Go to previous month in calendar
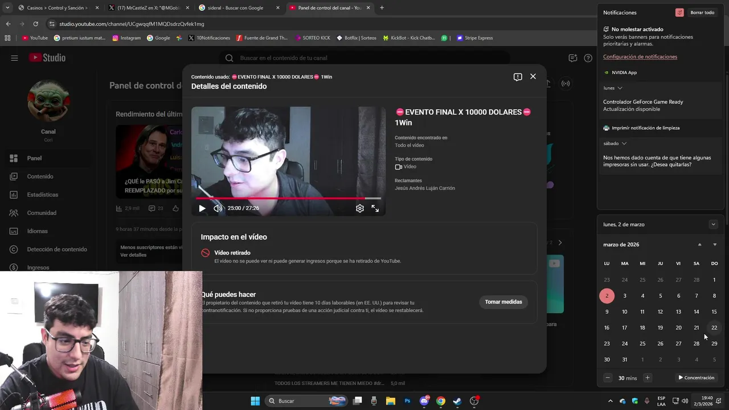 click(699, 245)
